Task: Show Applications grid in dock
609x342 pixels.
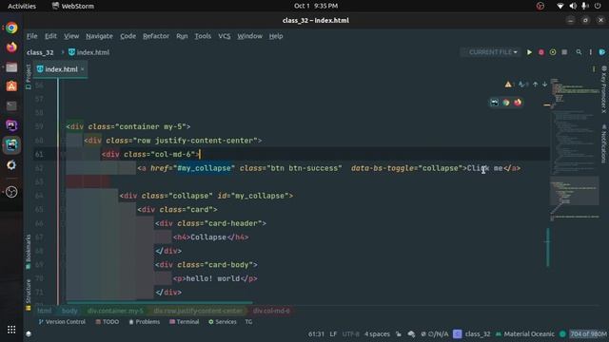Action: [x=11, y=330]
